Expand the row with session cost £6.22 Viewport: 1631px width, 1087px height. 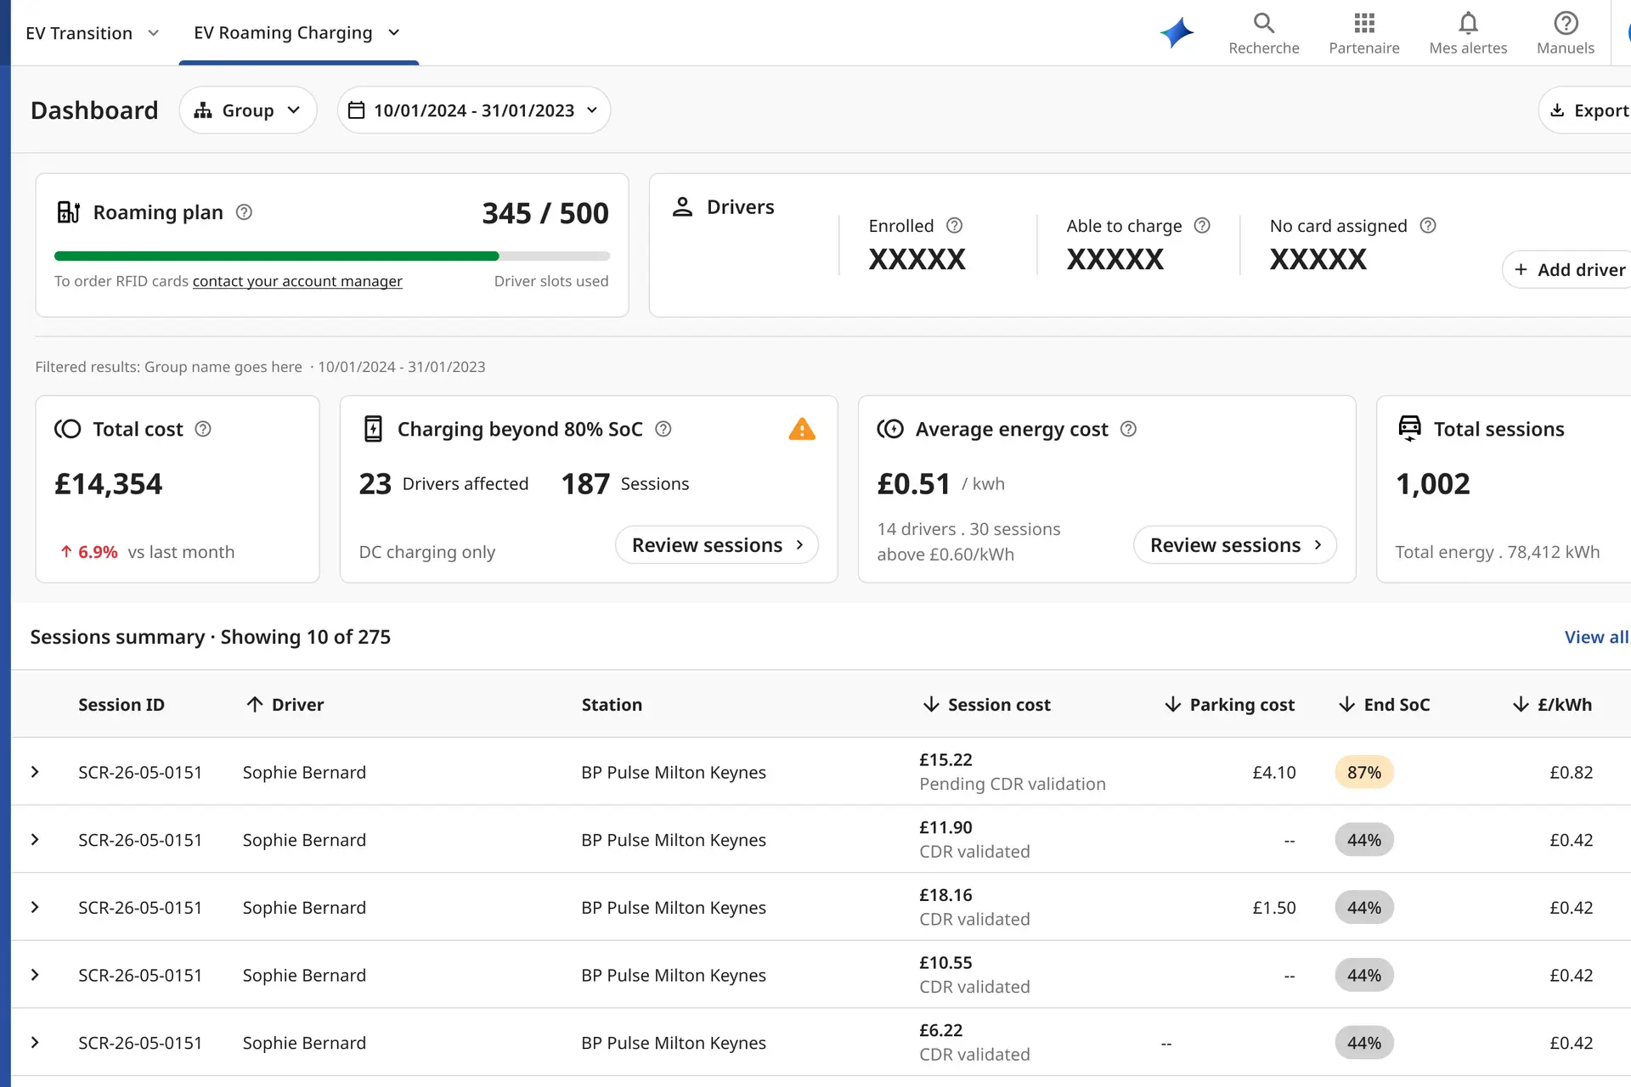(x=35, y=1043)
